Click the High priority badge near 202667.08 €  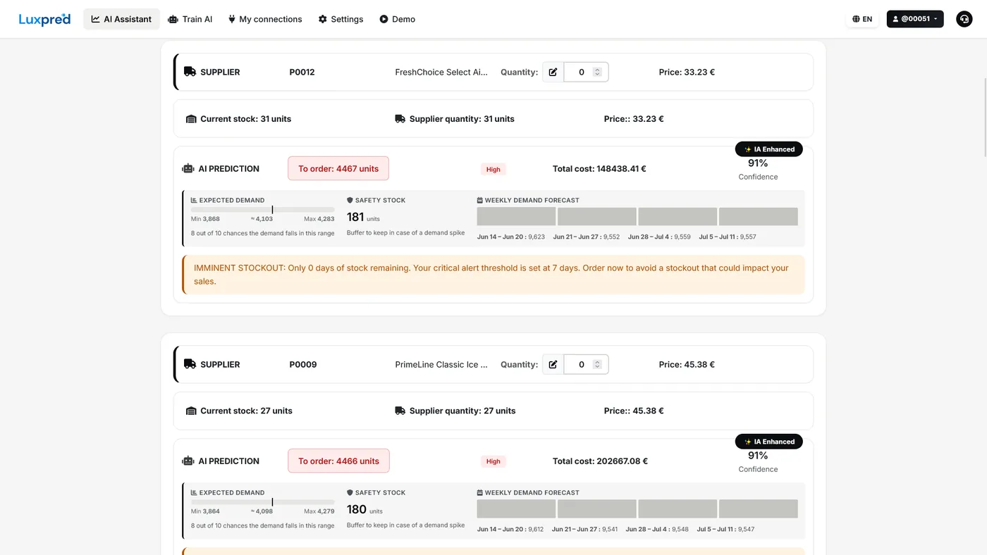point(493,461)
